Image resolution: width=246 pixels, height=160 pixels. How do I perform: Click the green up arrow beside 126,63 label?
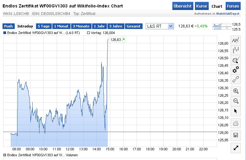123,40
